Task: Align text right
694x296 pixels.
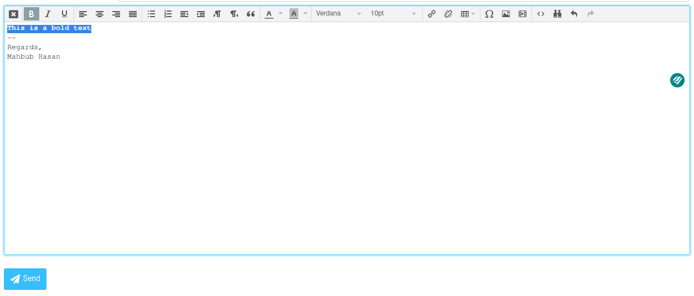Action: pyautogui.click(x=116, y=14)
